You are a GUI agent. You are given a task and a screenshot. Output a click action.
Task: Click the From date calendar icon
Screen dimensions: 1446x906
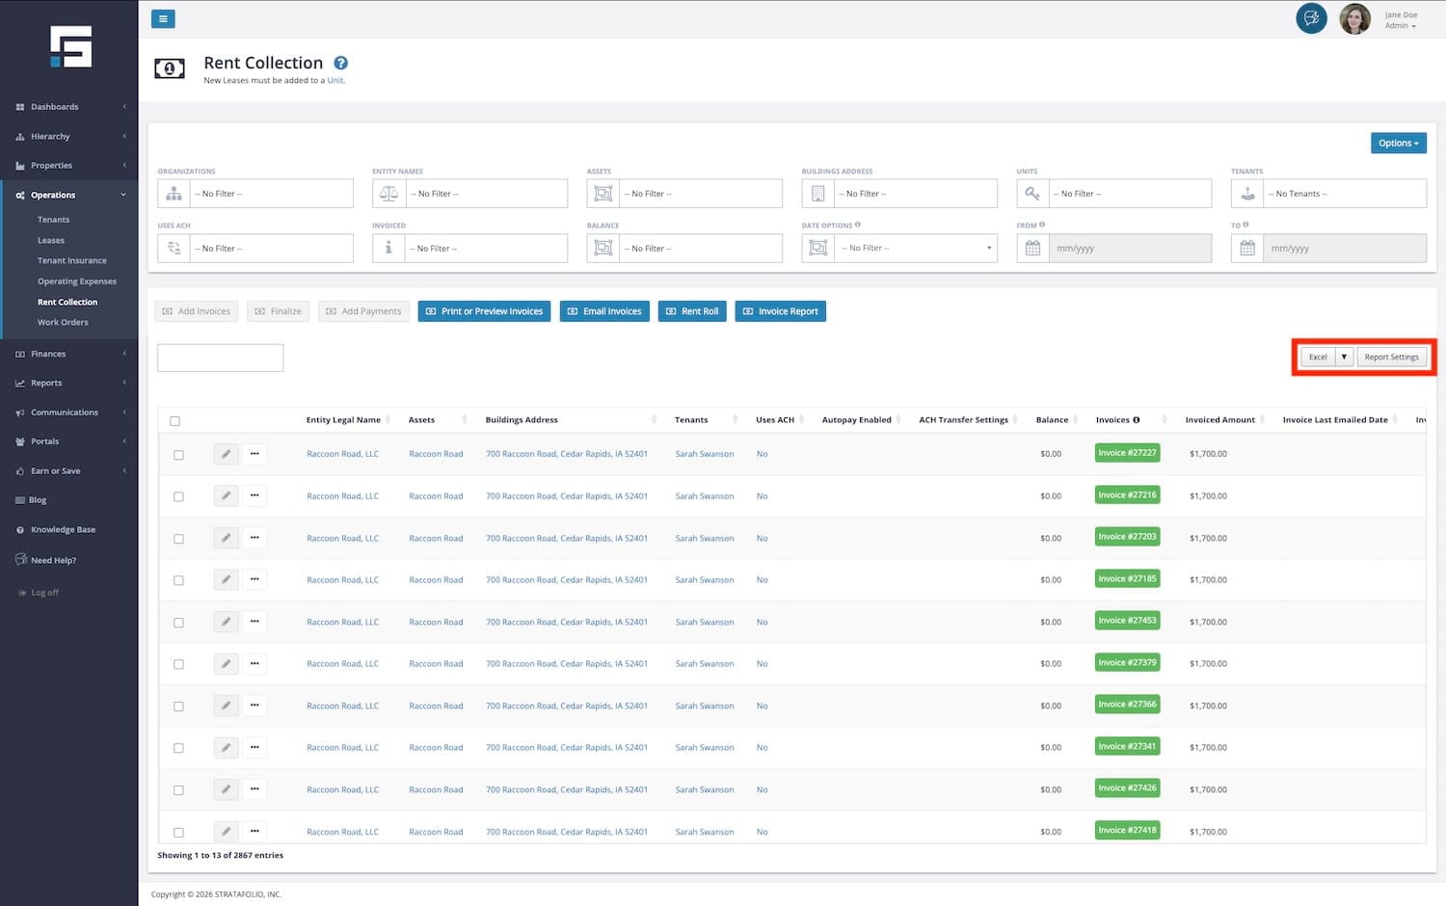pos(1032,249)
